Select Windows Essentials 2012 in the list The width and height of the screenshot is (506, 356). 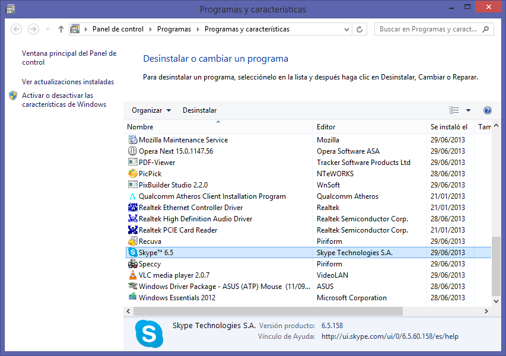pyautogui.click(x=177, y=298)
